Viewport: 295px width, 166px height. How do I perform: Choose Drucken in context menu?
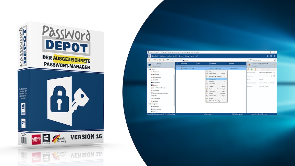point(216,98)
